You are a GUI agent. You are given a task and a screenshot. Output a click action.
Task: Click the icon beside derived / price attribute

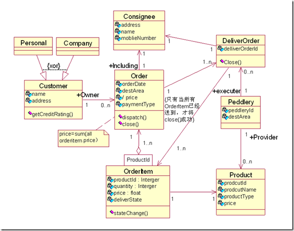[119, 97]
